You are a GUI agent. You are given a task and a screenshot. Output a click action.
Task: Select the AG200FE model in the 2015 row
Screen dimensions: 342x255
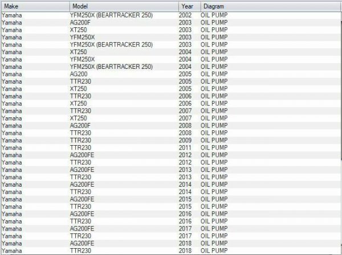point(82,199)
